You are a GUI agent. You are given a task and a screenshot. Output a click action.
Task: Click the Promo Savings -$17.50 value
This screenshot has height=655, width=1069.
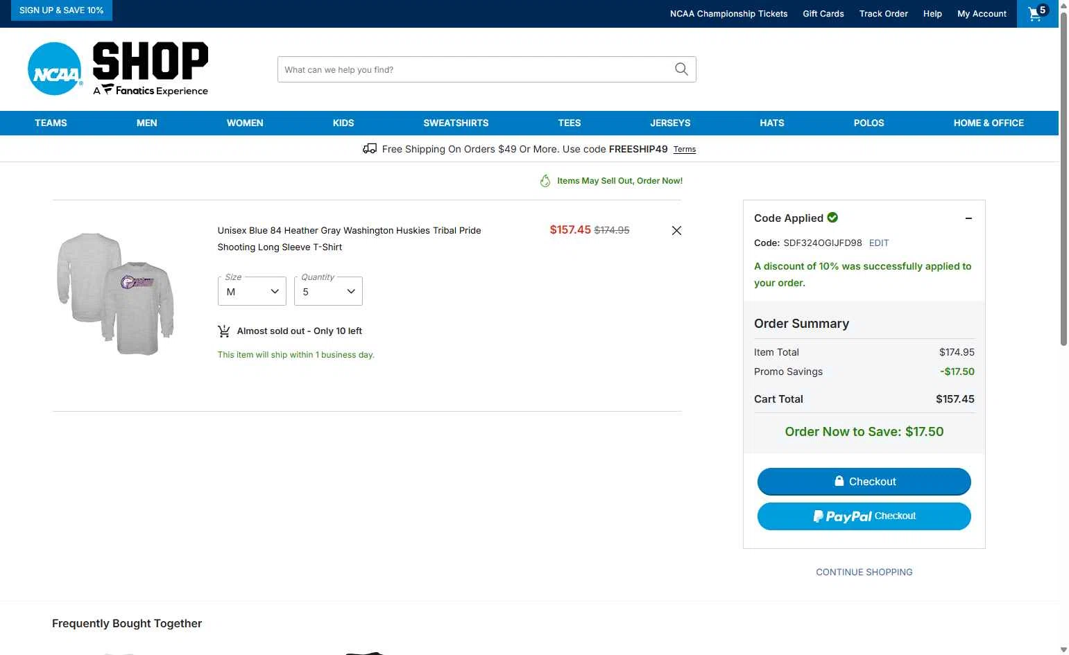click(957, 372)
